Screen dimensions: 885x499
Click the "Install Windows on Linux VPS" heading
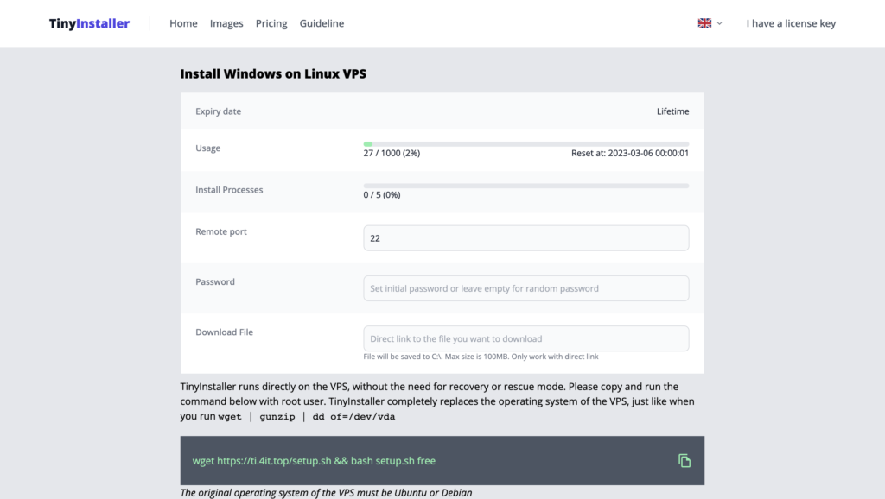tap(273, 74)
